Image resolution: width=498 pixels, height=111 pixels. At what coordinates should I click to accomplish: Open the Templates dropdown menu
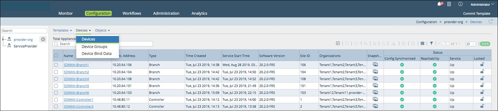click(62, 30)
